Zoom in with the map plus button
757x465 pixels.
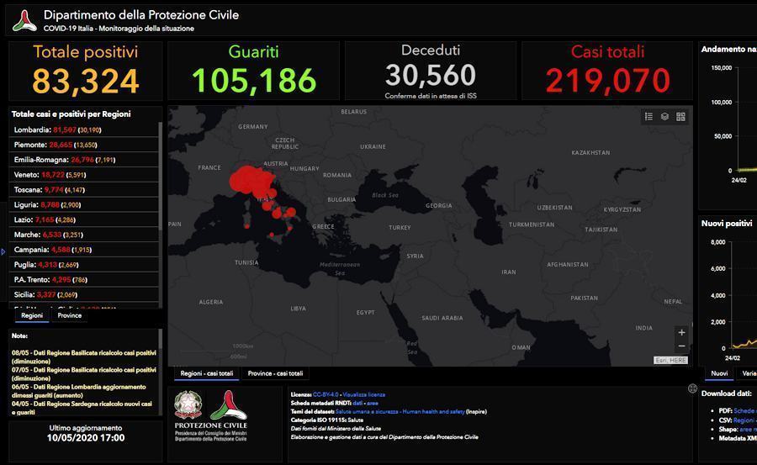point(681,332)
